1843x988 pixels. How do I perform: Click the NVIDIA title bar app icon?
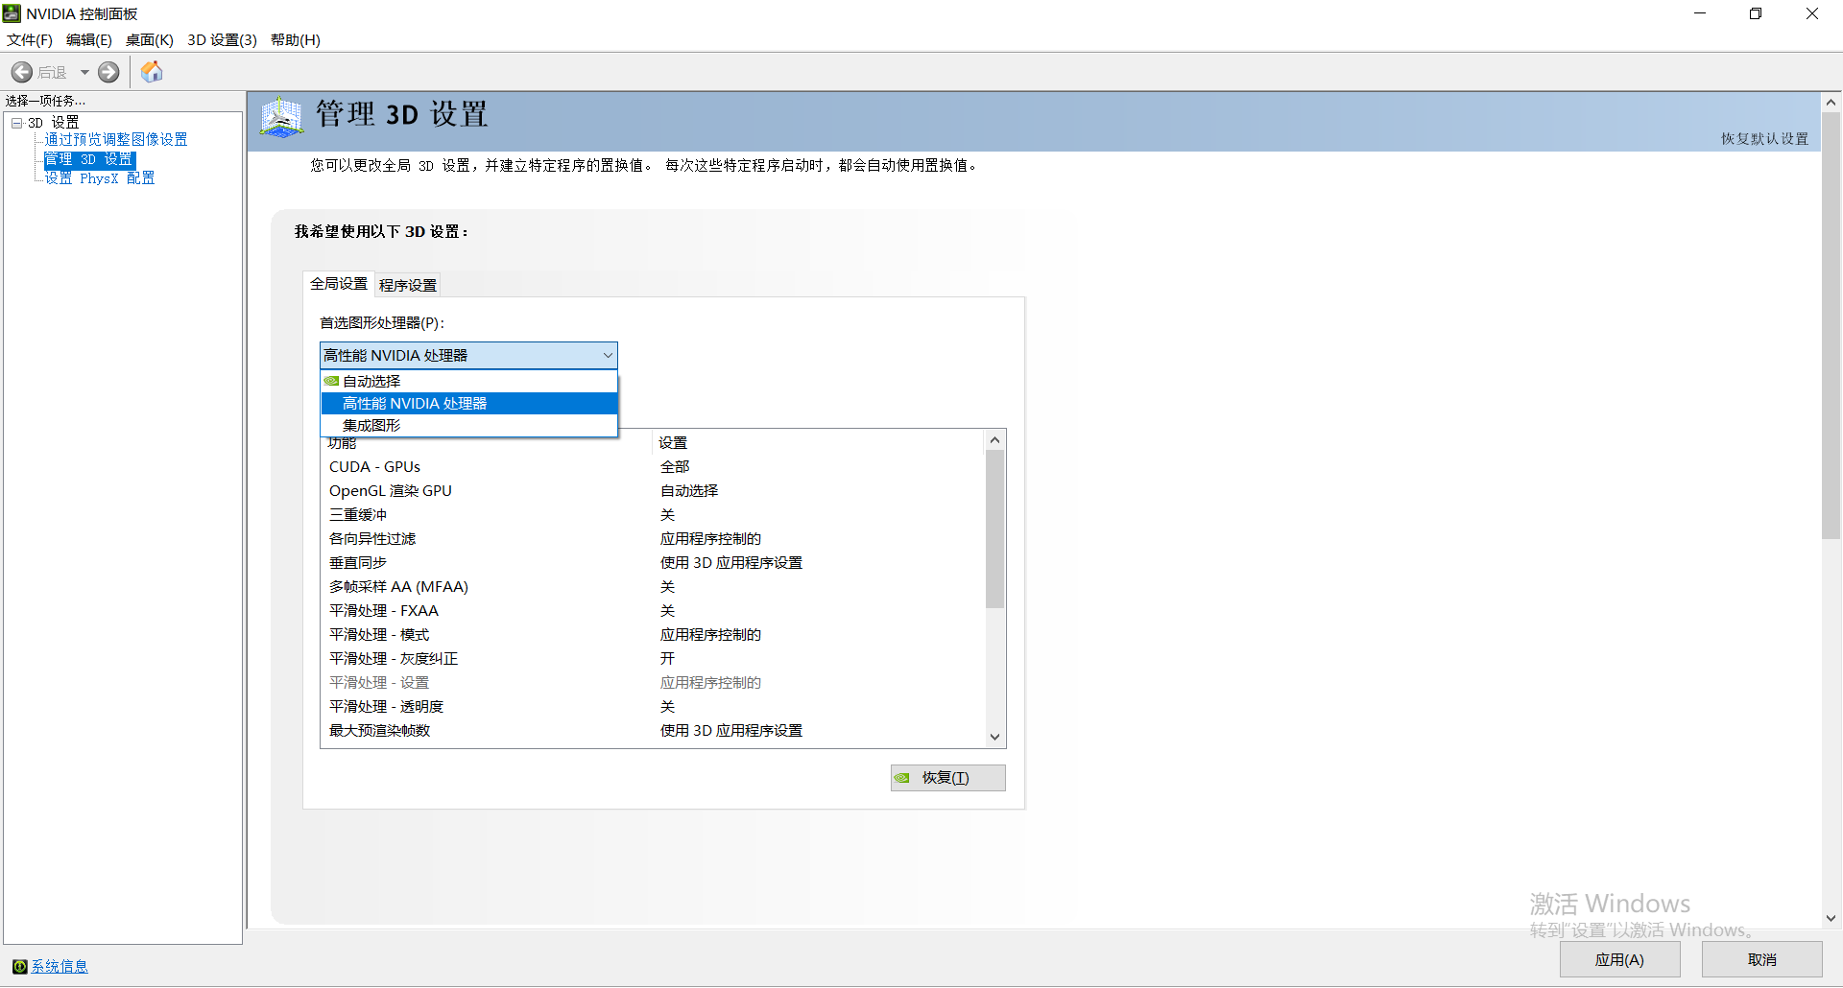coord(12,13)
